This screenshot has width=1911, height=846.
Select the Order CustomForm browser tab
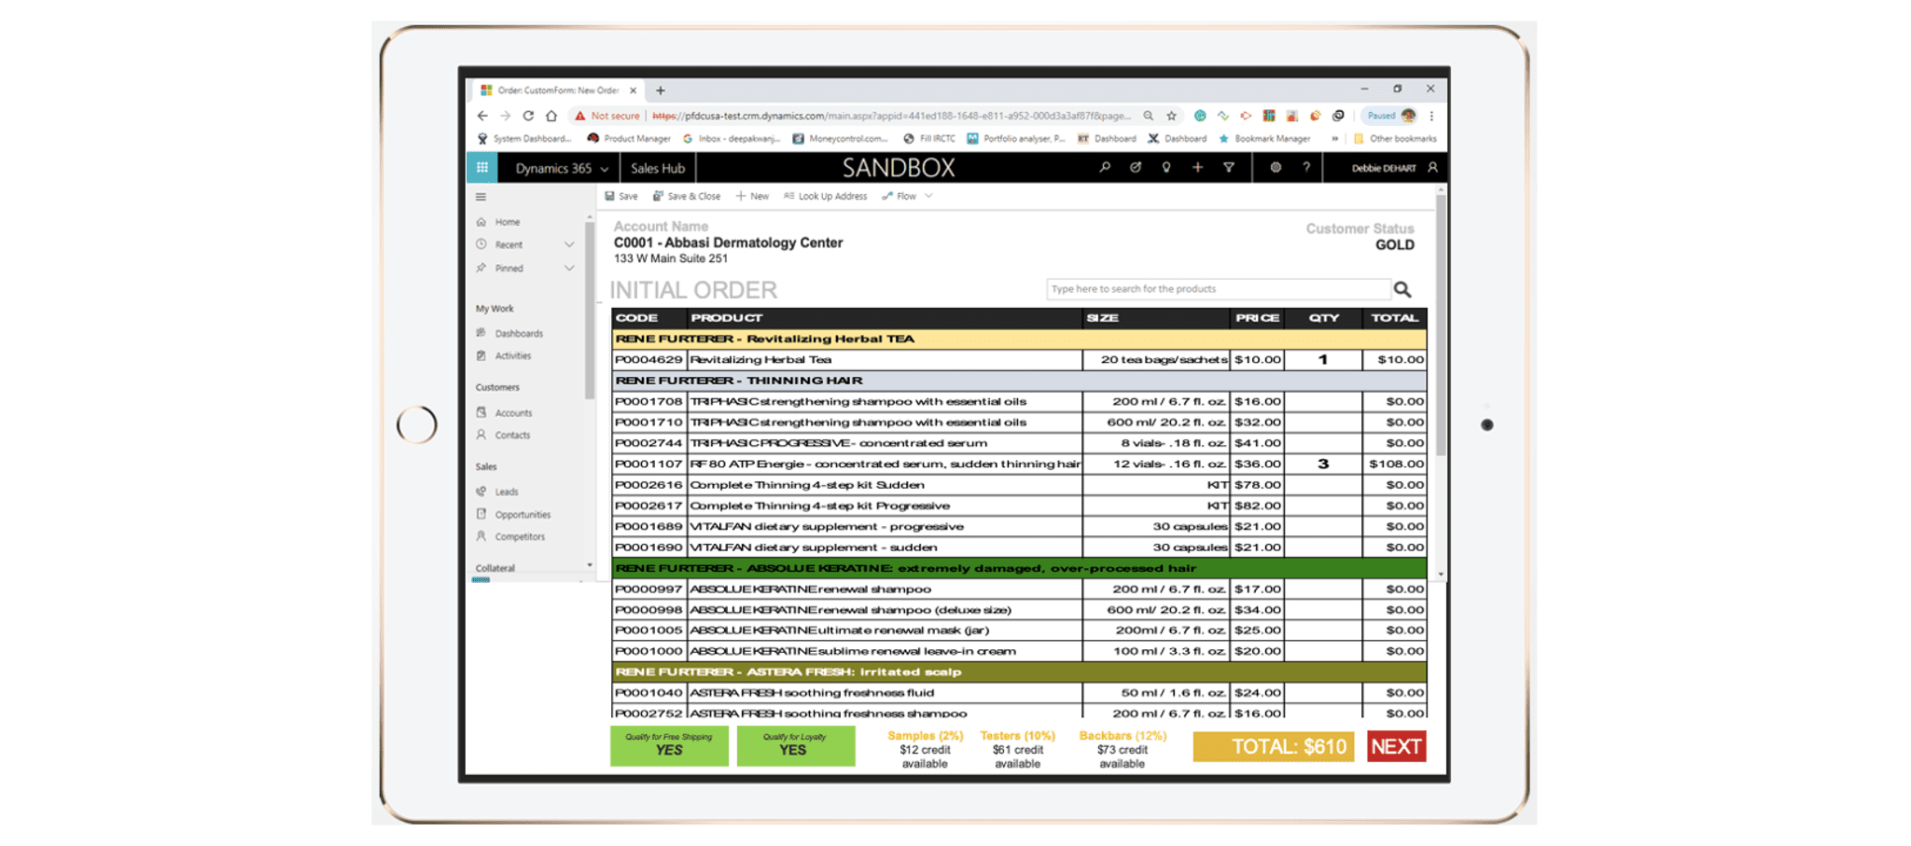pos(557,90)
